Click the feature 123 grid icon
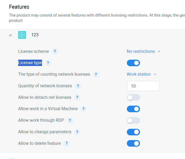 coord(22,35)
